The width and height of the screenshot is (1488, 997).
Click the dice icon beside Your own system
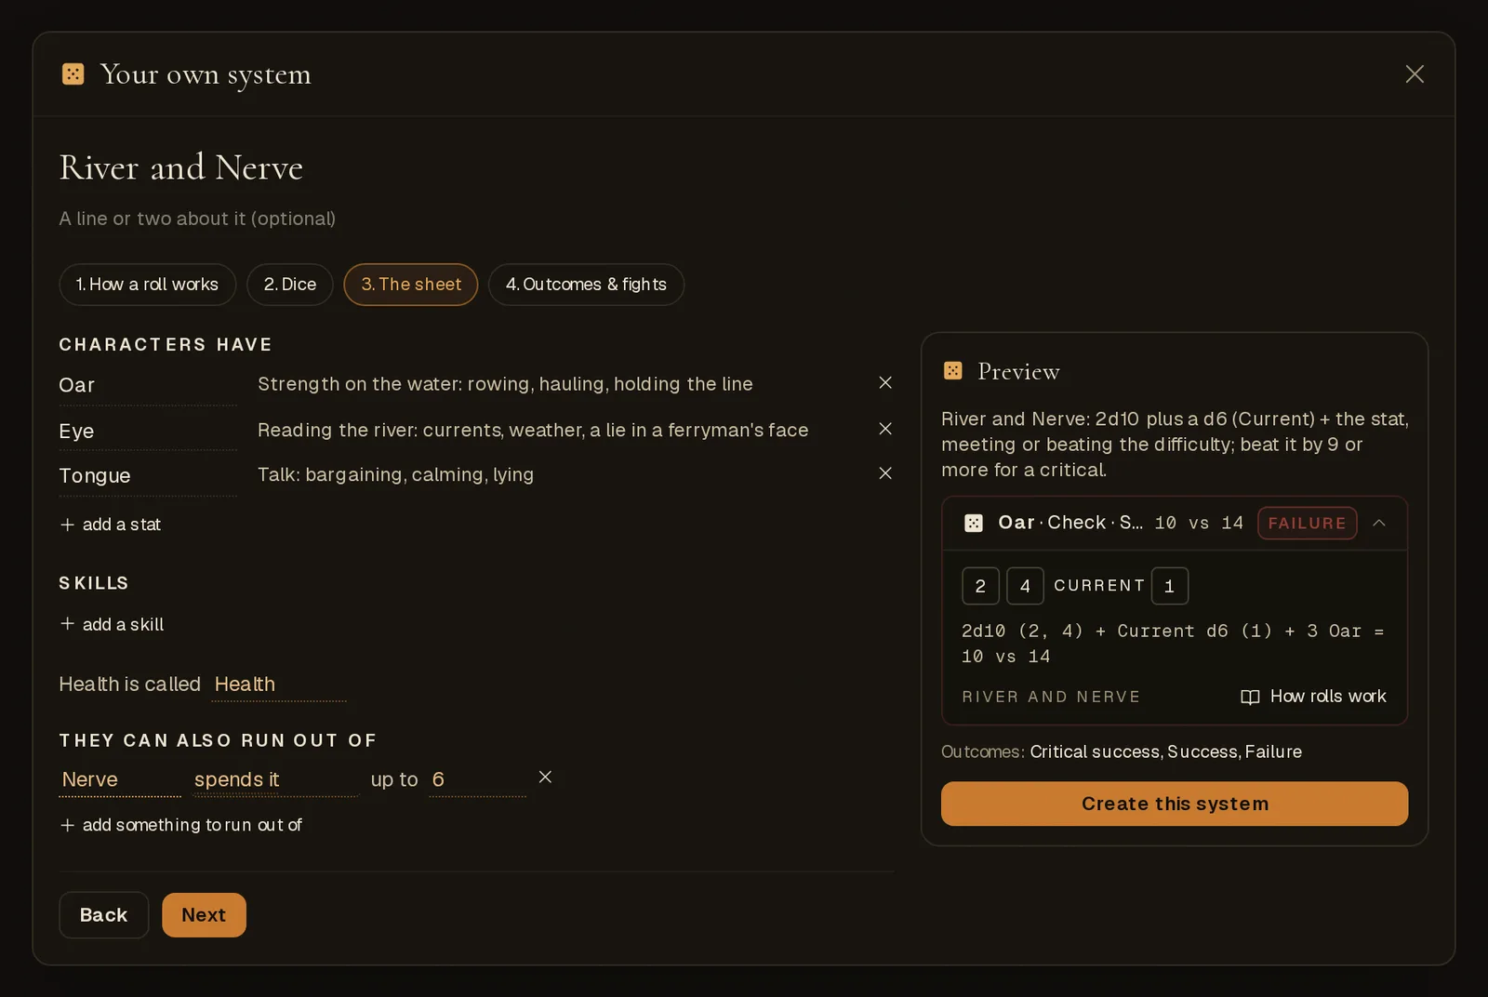[x=73, y=73]
